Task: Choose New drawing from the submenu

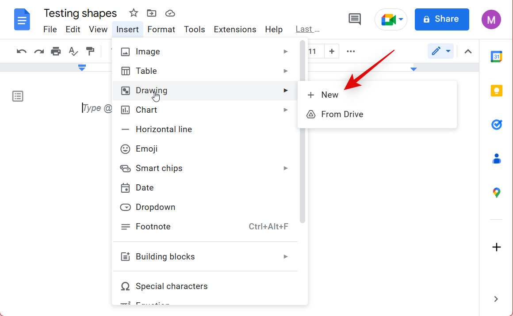Action: point(377,95)
